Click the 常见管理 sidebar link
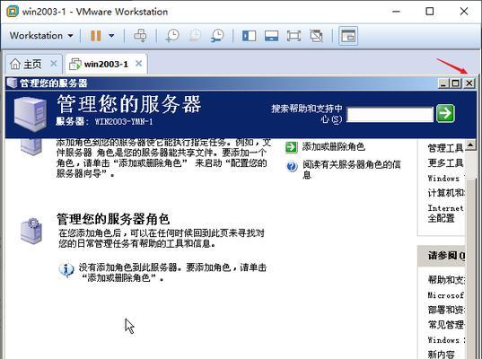The image size is (482, 359). click(x=446, y=324)
